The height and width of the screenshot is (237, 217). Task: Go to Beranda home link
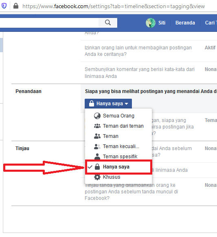tap(185, 23)
